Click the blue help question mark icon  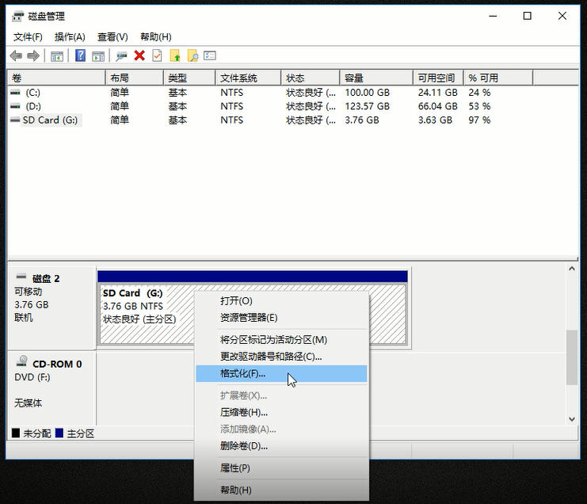(80, 55)
